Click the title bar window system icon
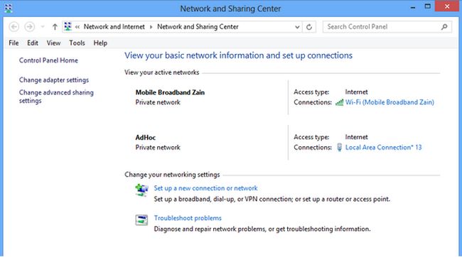Image resolution: width=462 pixels, height=257 pixels. click(x=9, y=8)
